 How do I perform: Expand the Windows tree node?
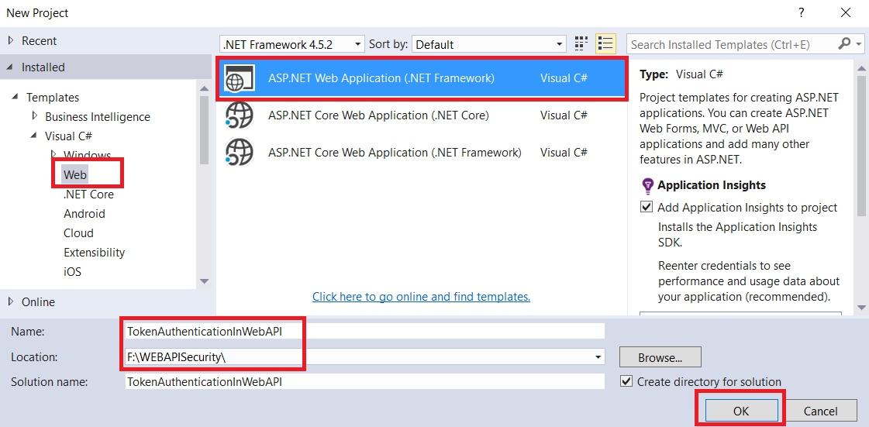pyautogui.click(x=53, y=154)
